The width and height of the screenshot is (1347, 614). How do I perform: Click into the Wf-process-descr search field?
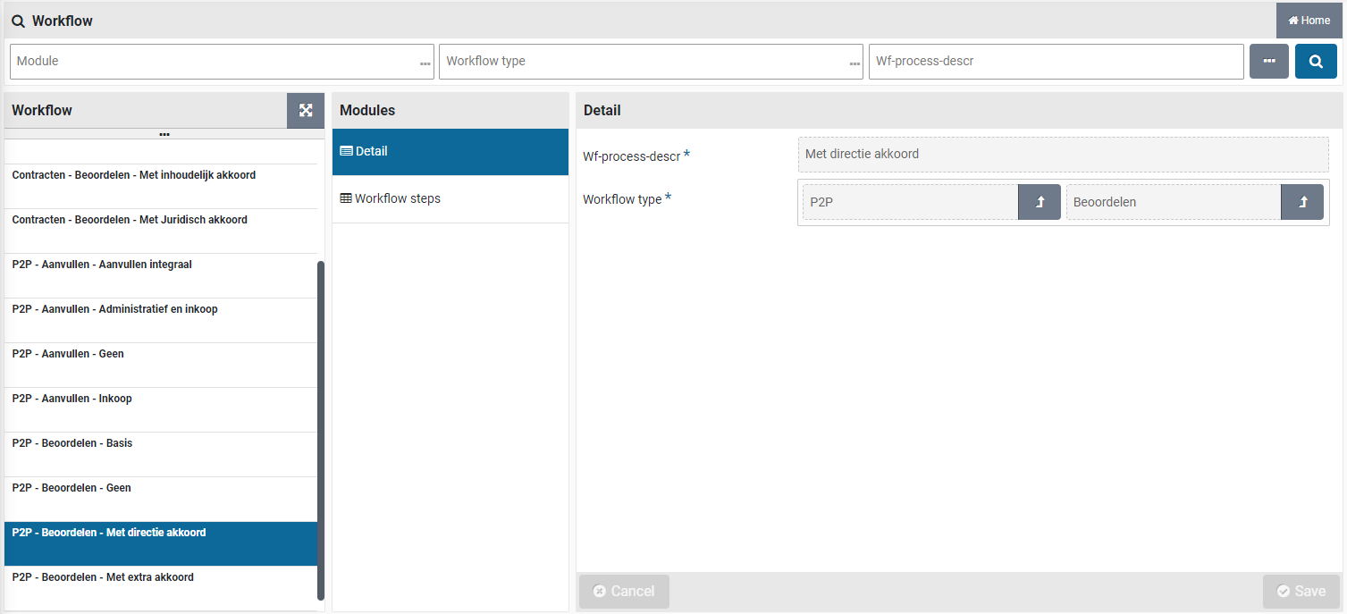(x=1055, y=62)
